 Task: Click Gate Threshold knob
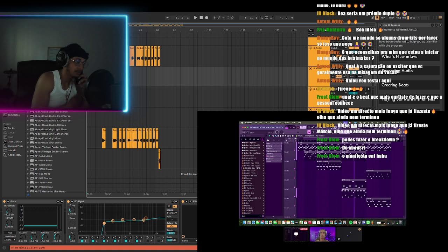click(x=9, y=210)
